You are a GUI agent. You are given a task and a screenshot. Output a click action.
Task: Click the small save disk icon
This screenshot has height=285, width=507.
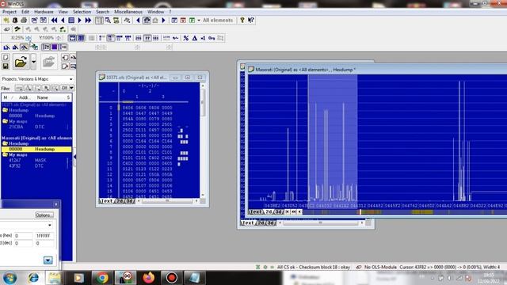point(6,66)
